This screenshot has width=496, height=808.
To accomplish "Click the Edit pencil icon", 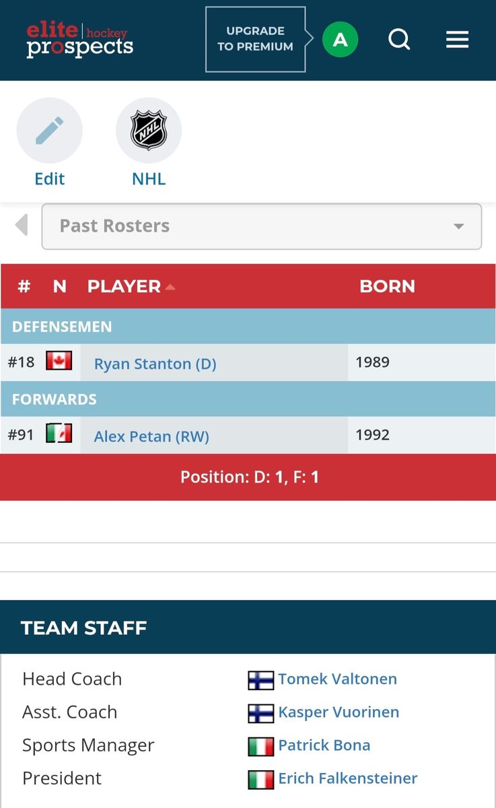I will (x=50, y=131).
